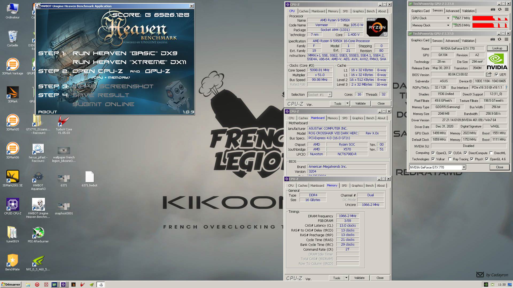Image resolution: width=513 pixels, height=288 pixels.
Task: Open Bench tab in CPU-Z CPU window
Action: click(x=371, y=11)
